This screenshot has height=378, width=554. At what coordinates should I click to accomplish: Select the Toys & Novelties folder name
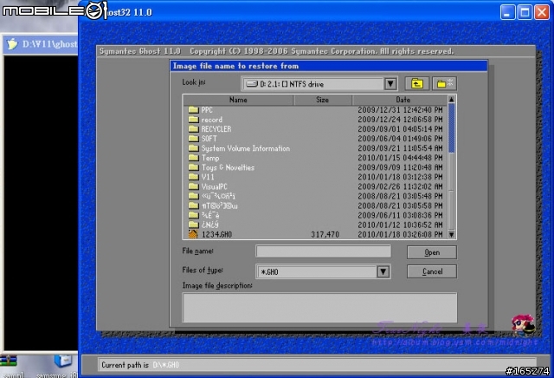coord(228,167)
